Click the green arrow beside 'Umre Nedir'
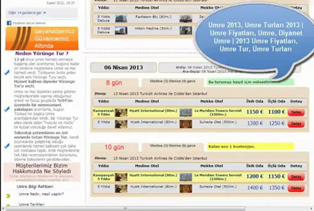 [x=8, y=196]
